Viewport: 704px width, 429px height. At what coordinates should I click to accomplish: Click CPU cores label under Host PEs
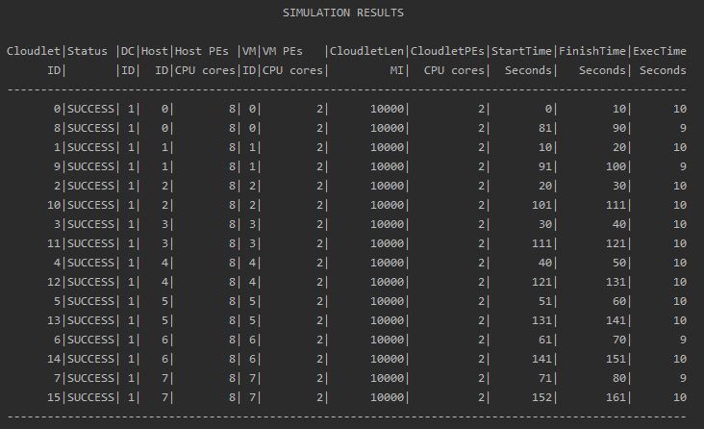pyautogui.click(x=205, y=70)
